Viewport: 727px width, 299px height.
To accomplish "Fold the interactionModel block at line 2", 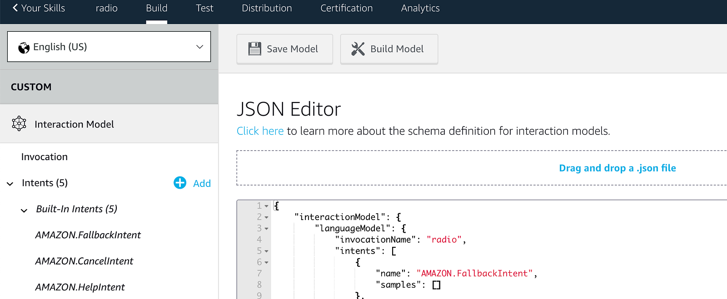I will pyautogui.click(x=267, y=217).
